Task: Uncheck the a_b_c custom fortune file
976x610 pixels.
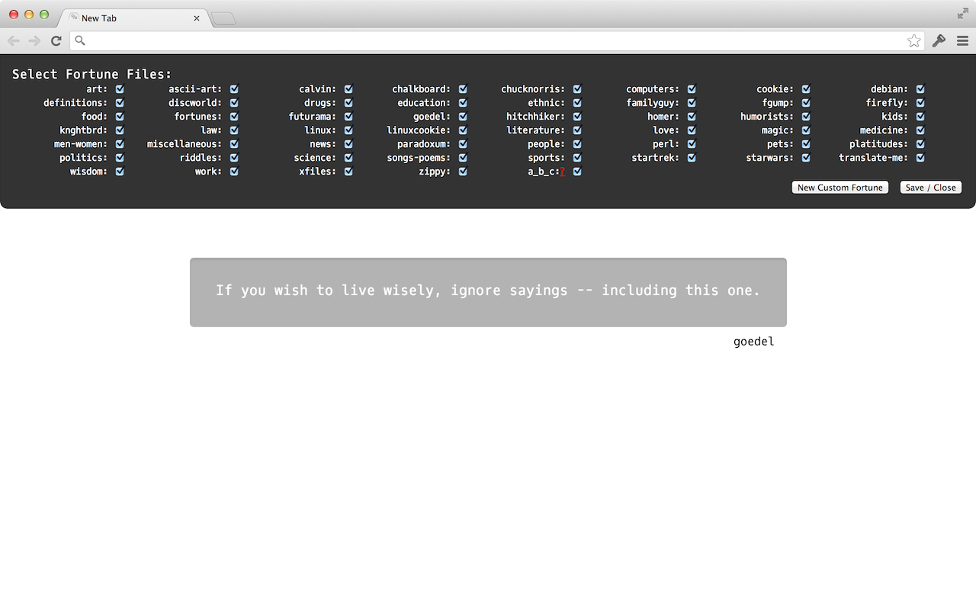Action: 577,172
